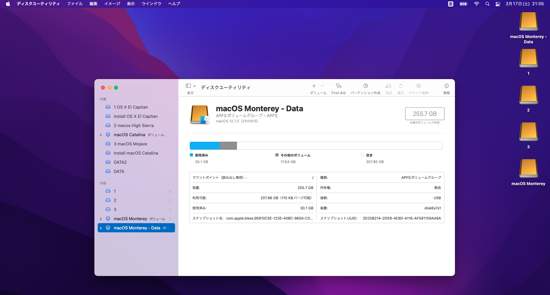550x295 pixels.
Task: Run First Aid on the volume
Action: click(x=339, y=86)
